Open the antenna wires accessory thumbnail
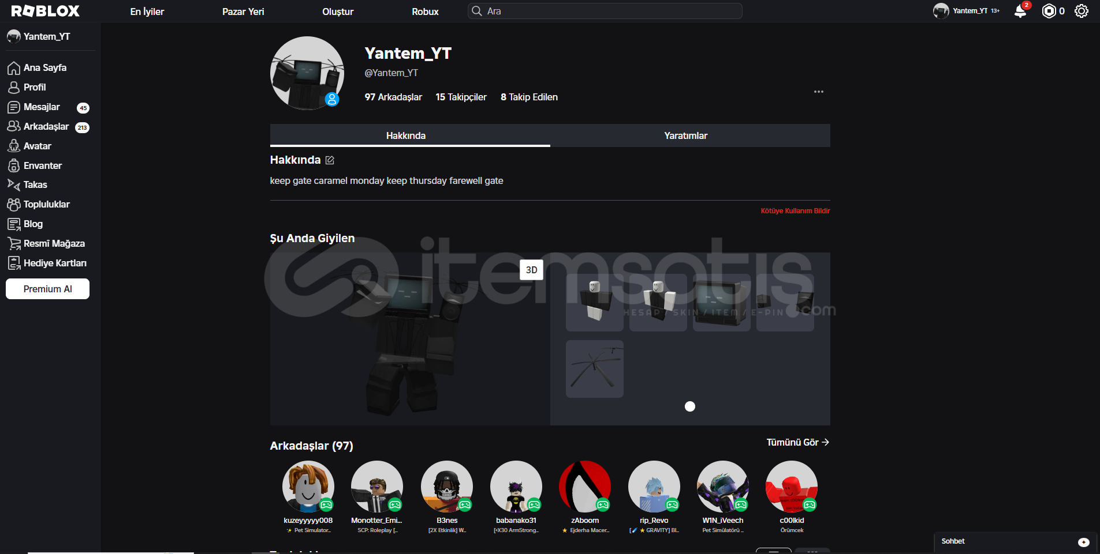 coord(595,369)
